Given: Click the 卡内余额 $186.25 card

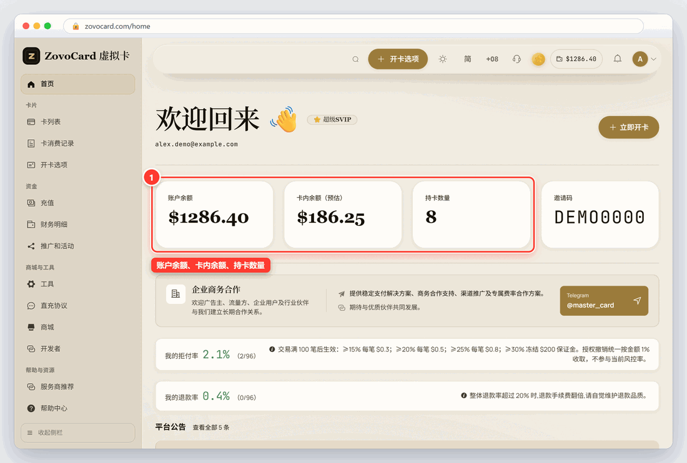Looking at the screenshot, I should pos(343,215).
